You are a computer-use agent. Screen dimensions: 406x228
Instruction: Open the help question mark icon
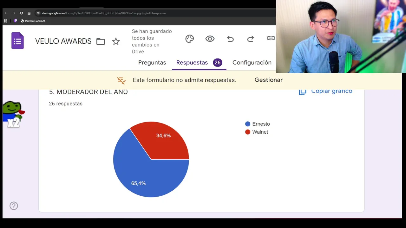click(14, 206)
